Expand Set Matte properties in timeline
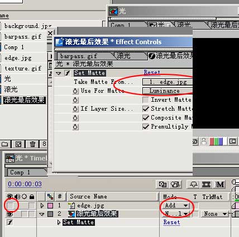The image size is (239, 237). [59, 222]
